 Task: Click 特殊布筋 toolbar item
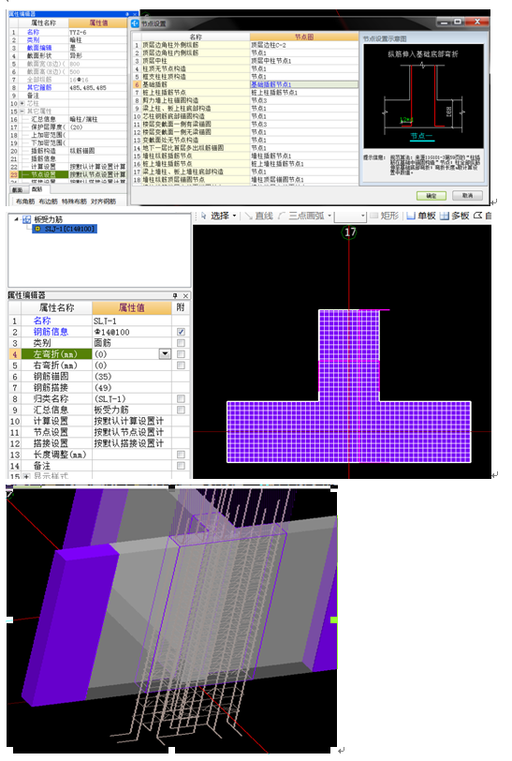point(74,201)
